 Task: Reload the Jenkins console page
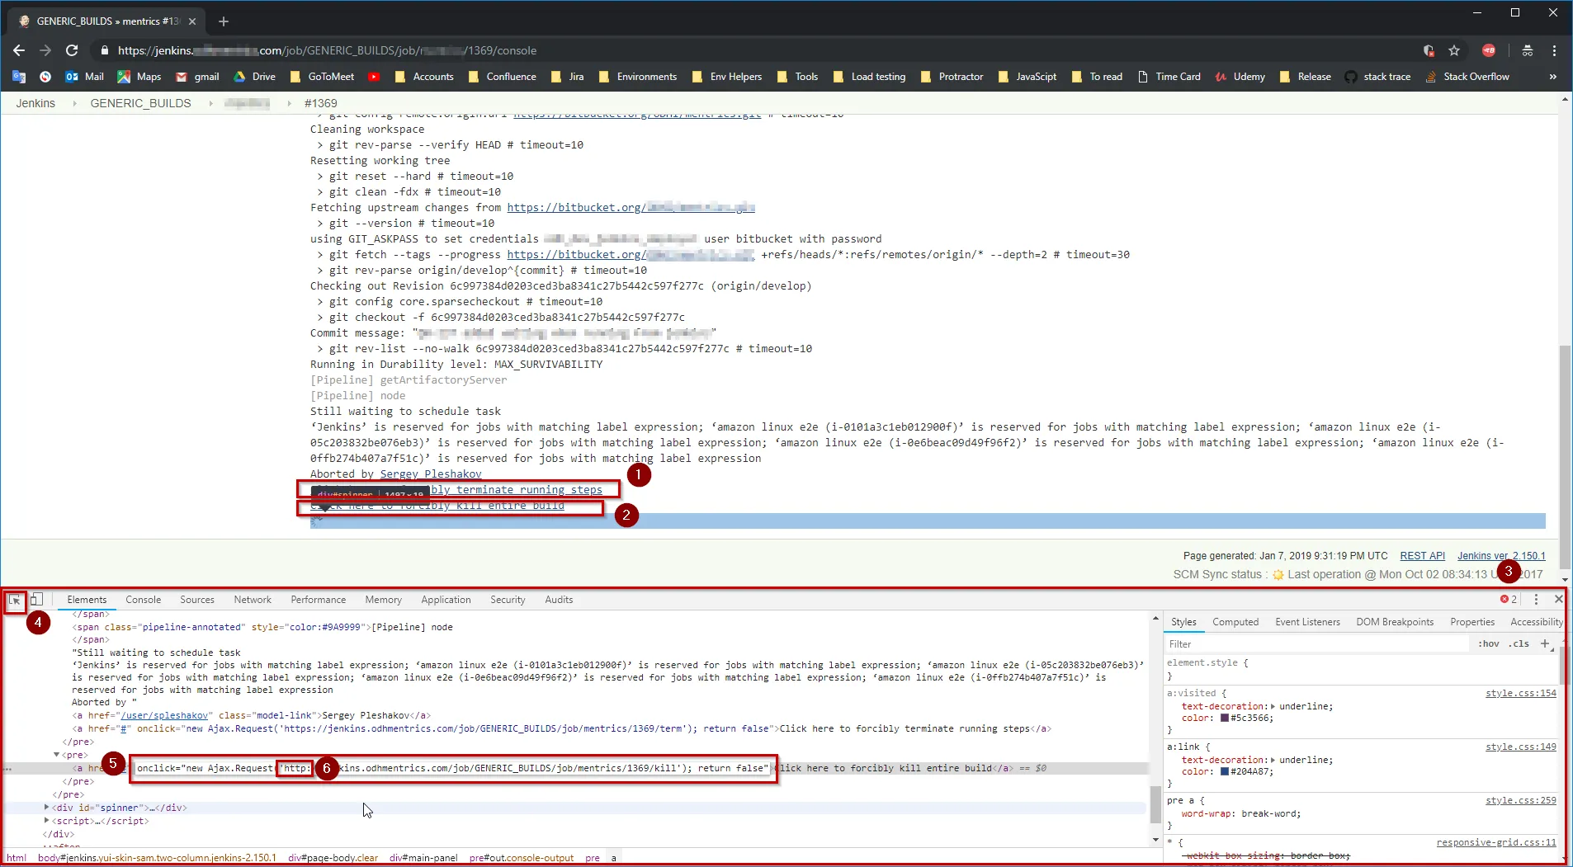click(72, 50)
